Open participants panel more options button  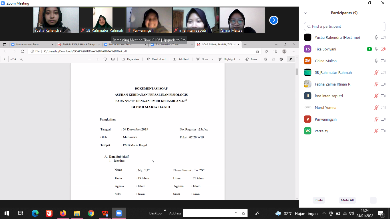pyautogui.click(x=373, y=200)
